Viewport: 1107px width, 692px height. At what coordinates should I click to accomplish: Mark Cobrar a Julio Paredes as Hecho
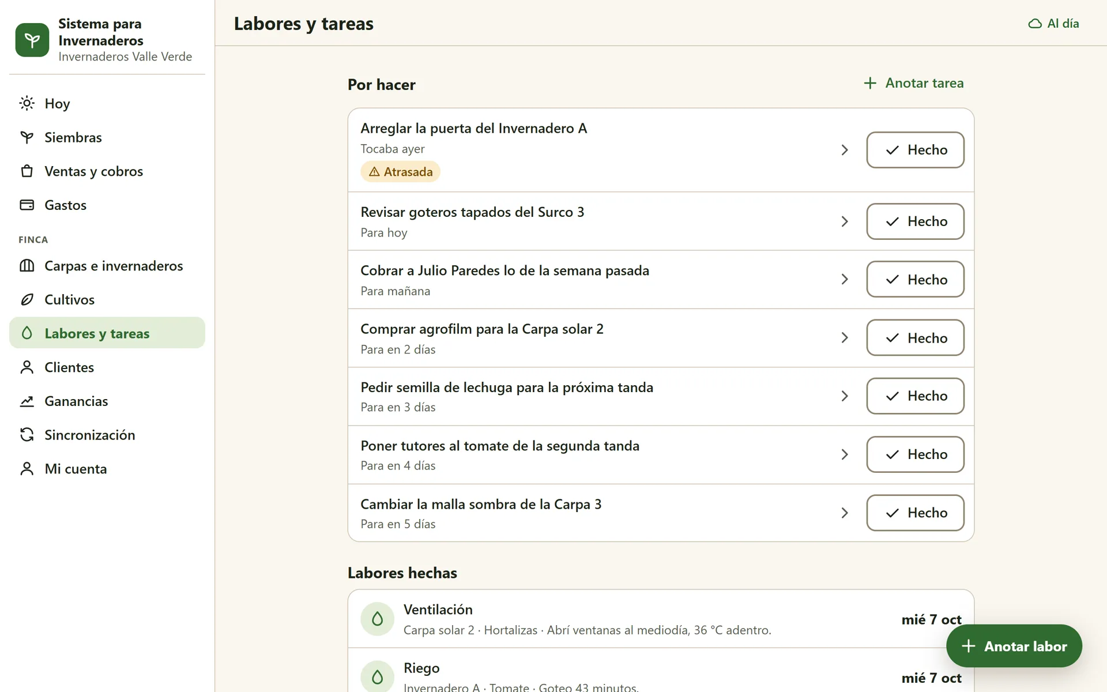pyautogui.click(x=915, y=280)
